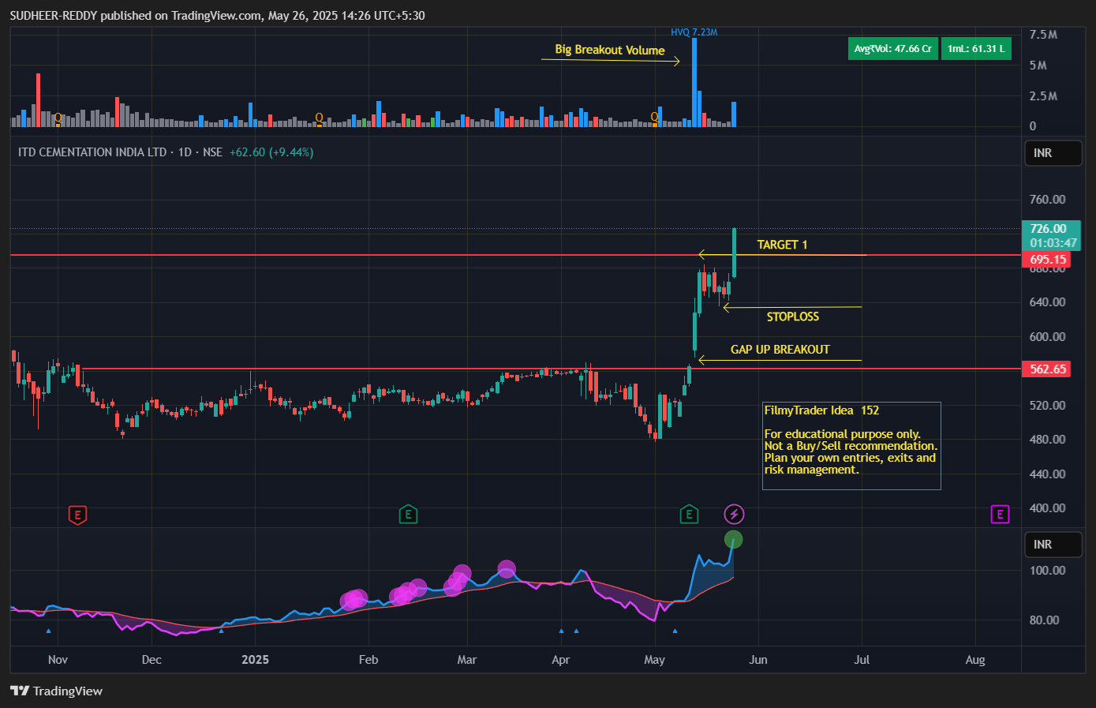Click the latest tall green candle
1096x708 pixels.
click(734, 253)
